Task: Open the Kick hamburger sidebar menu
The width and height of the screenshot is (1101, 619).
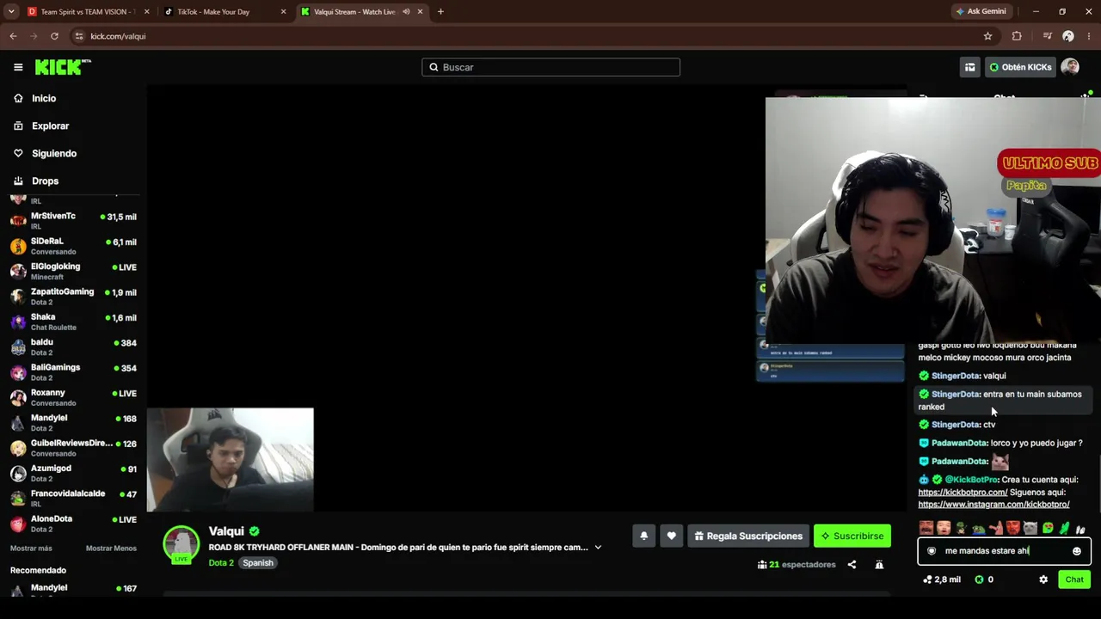Action: [x=18, y=67]
